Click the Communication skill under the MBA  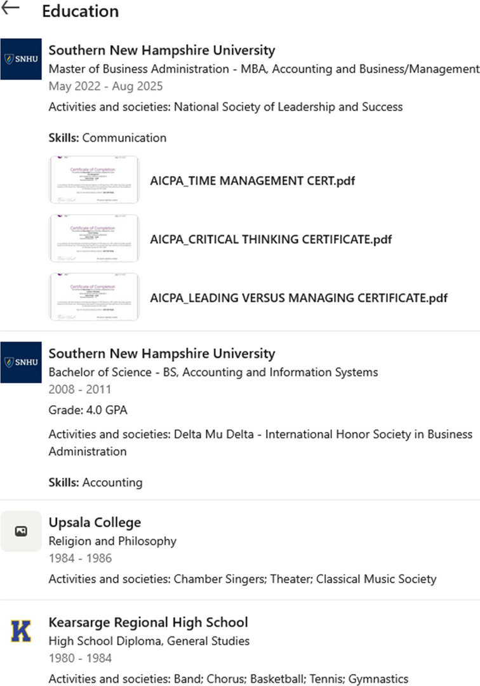tap(124, 138)
